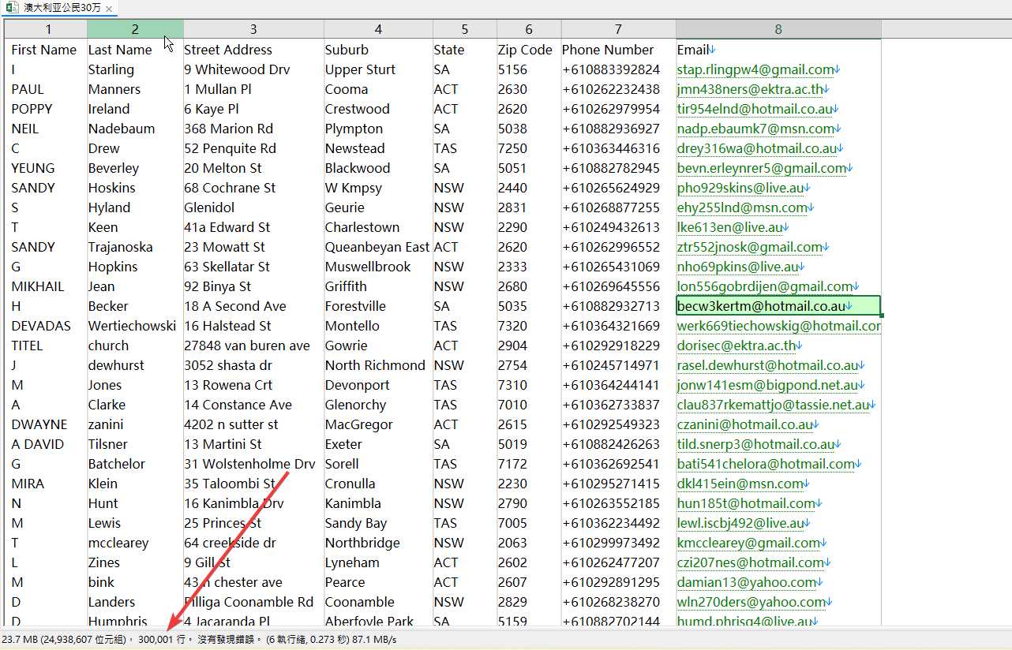
Task: Select the Zines last name cell
Action: pyautogui.click(x=135, y=562)
